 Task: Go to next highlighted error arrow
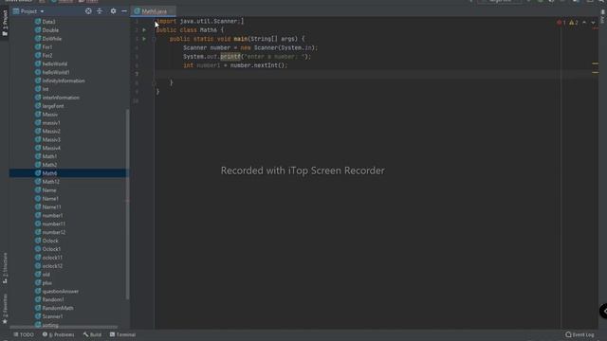[593, 23]
